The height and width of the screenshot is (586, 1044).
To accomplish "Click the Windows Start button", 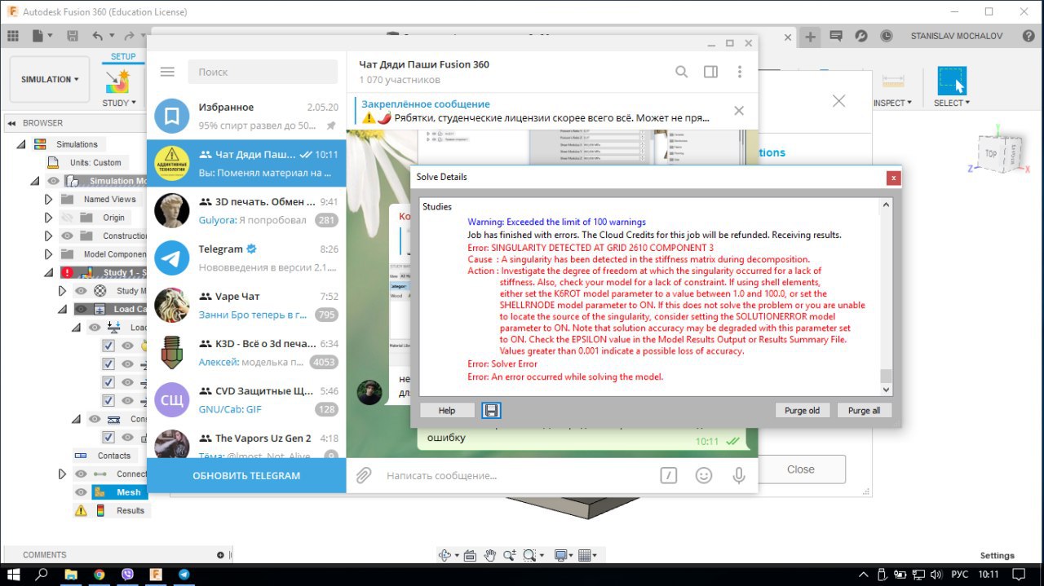I will point(14,575).
